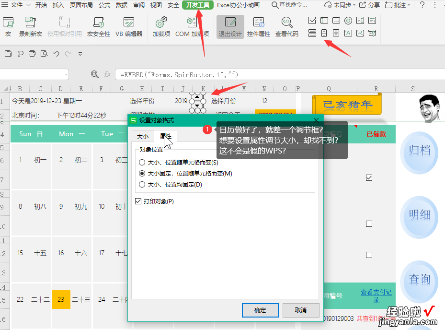Switch to 属性 tab in dialog
445x330 pixels.
pyautogui.click(x=166, y=136)
